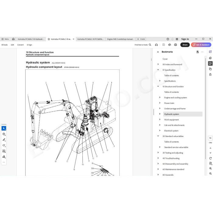
Task: Open Bookmarks panel options ellipsis
Action: click(x=202, y=52)
